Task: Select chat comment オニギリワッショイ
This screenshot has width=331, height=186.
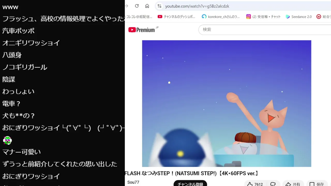Action: pos(31,43)
